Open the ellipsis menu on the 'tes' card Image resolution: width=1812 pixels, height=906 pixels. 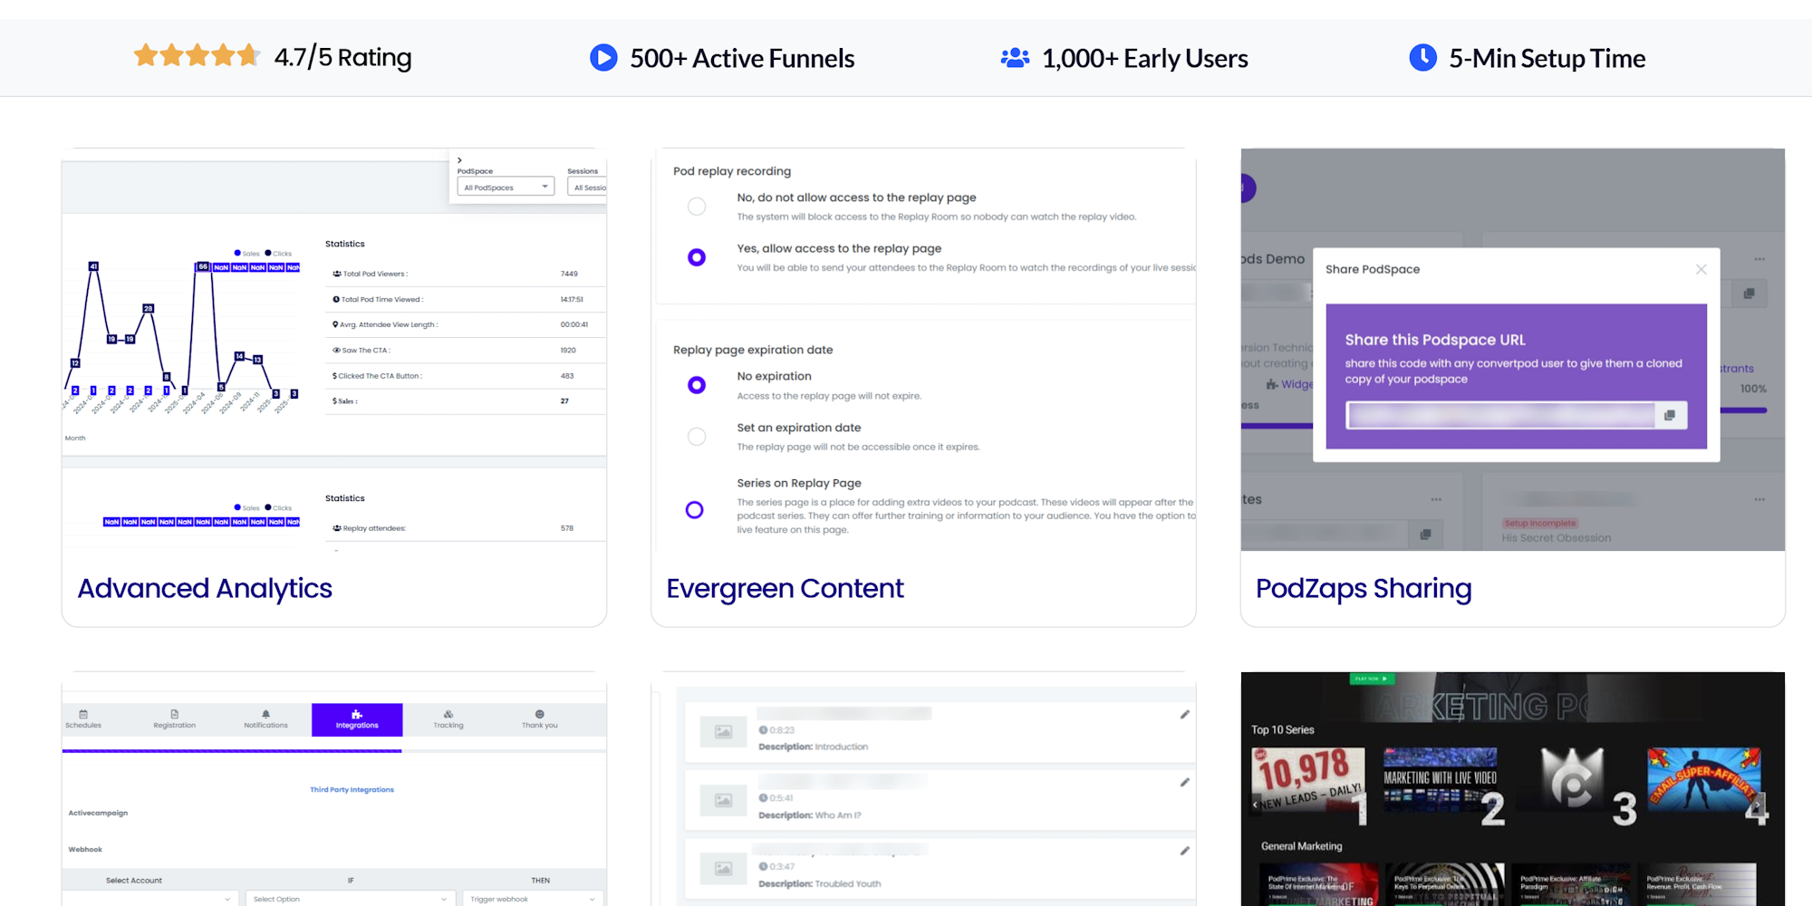[x=1436, y=499]
